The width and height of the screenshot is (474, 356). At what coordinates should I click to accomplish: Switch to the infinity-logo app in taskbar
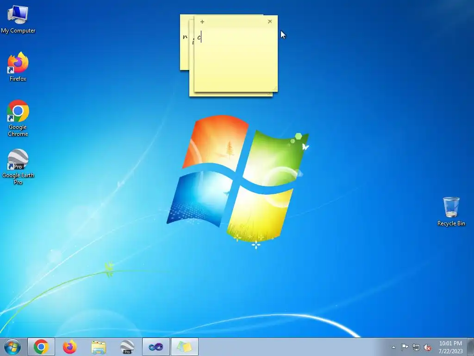156,347
